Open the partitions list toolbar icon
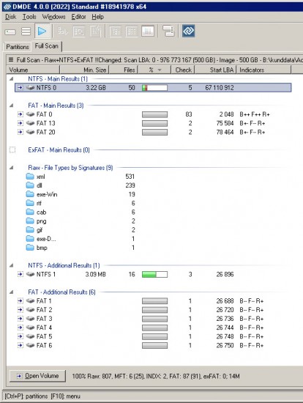 (x=26, y=32)
